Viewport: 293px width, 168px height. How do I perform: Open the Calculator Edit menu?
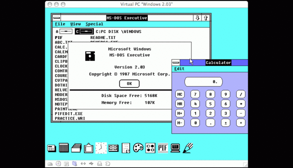click(x=179, y=69)
